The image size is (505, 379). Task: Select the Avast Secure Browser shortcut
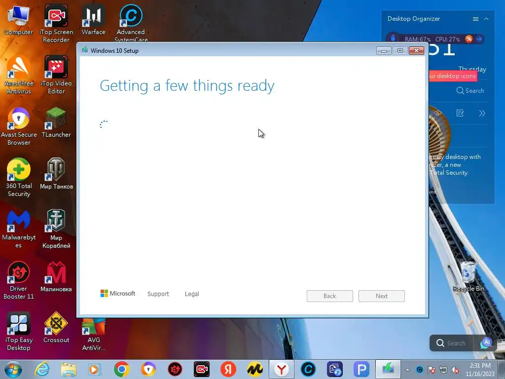[19, 126]
